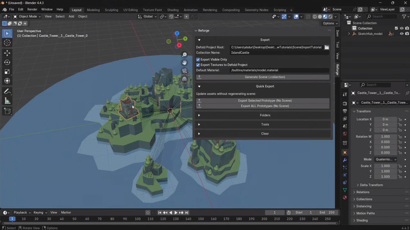This screenshot has width=410, height=230.
Task: Click Generate Scene (.collection) button
Action: [x=265, y=77]
